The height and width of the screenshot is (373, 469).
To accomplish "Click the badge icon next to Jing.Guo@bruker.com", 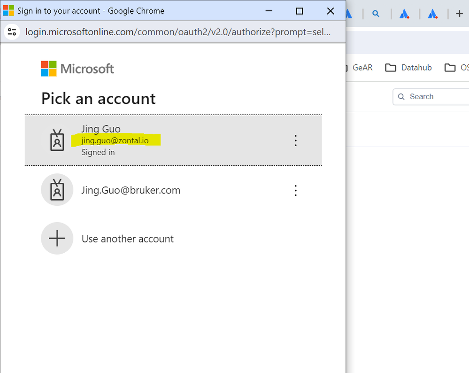I will tap(57, 190).
